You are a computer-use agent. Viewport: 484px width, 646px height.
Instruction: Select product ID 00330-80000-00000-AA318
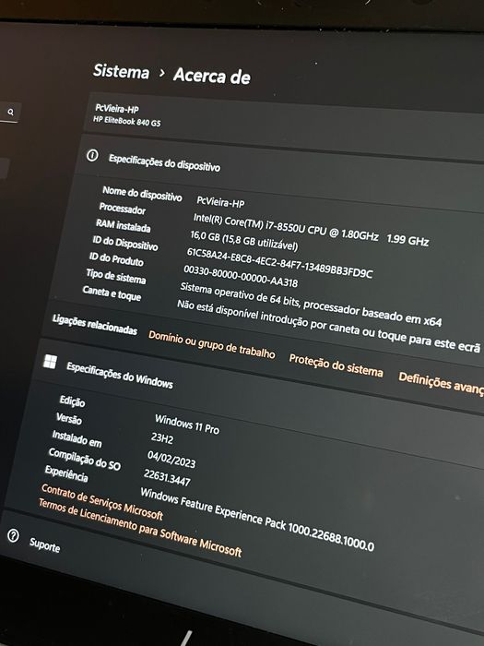241,276
